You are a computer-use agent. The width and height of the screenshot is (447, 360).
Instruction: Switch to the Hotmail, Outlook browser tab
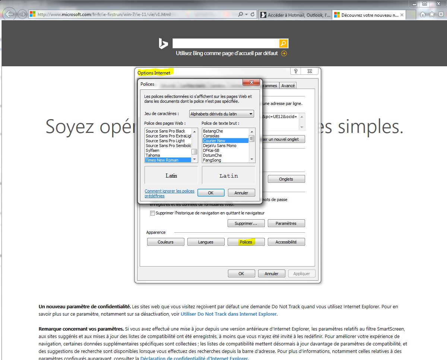coord(294,15)
